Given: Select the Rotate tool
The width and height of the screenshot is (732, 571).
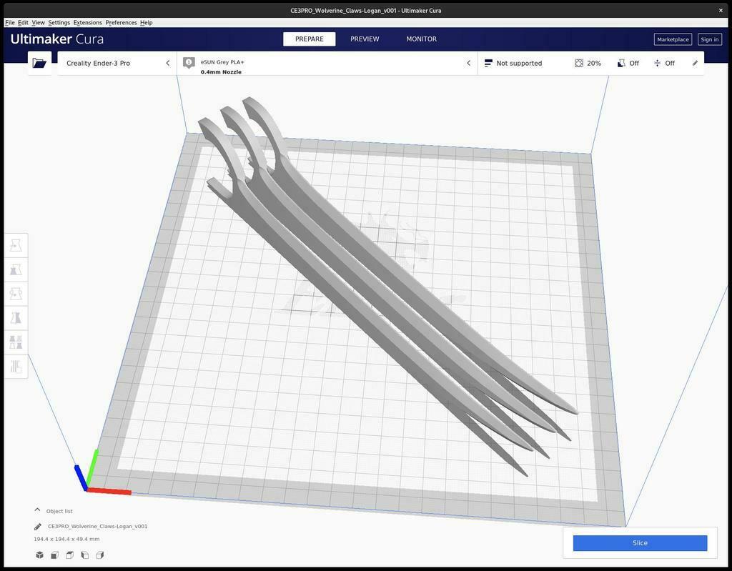Looking at the screenshot, I should point(16,293).
